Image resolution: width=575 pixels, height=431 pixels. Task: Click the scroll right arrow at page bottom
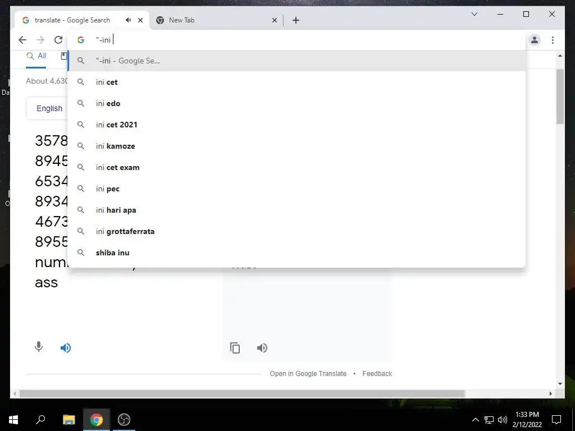pos(550,393)
